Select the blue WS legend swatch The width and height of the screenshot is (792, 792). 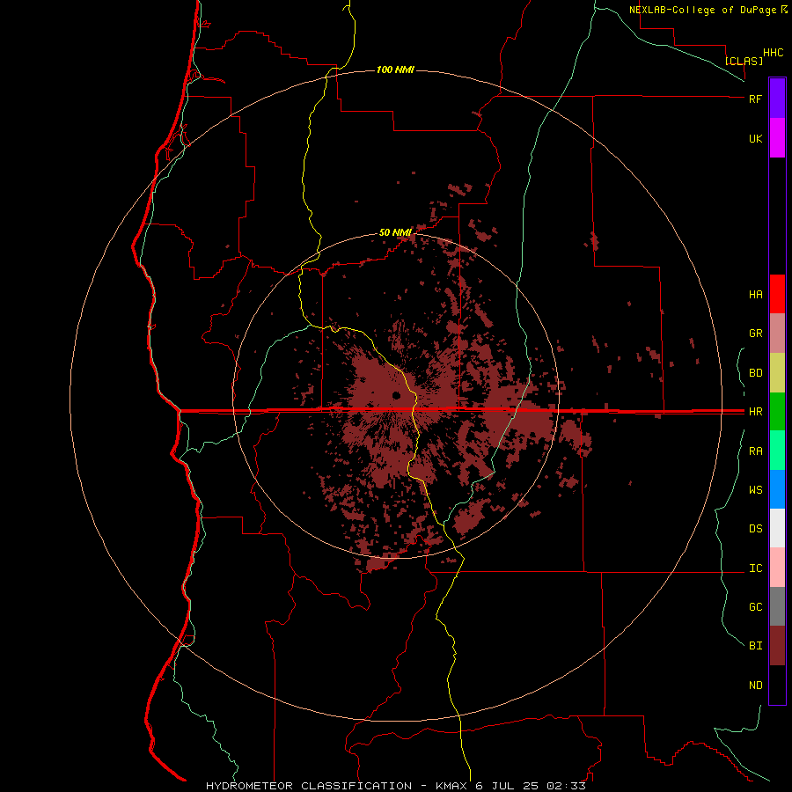tap(777, 489)
